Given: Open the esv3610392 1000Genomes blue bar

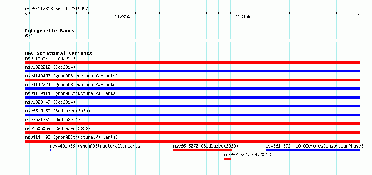Looking at the screenshot, I should [x=313, y=150].
